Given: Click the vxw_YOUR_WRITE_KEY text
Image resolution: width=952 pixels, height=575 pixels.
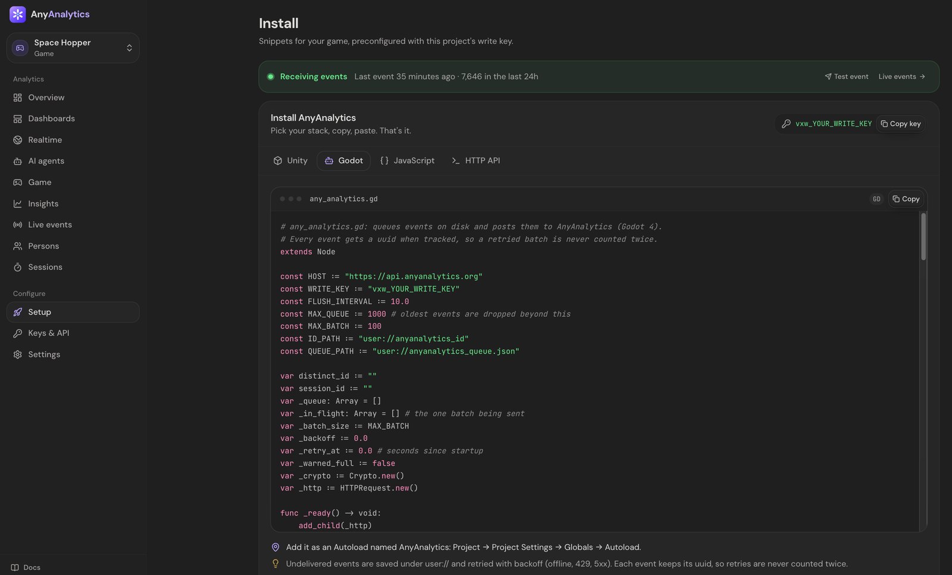Looking at the screenshot, I should pyautogui.click(x=834, y=124).
